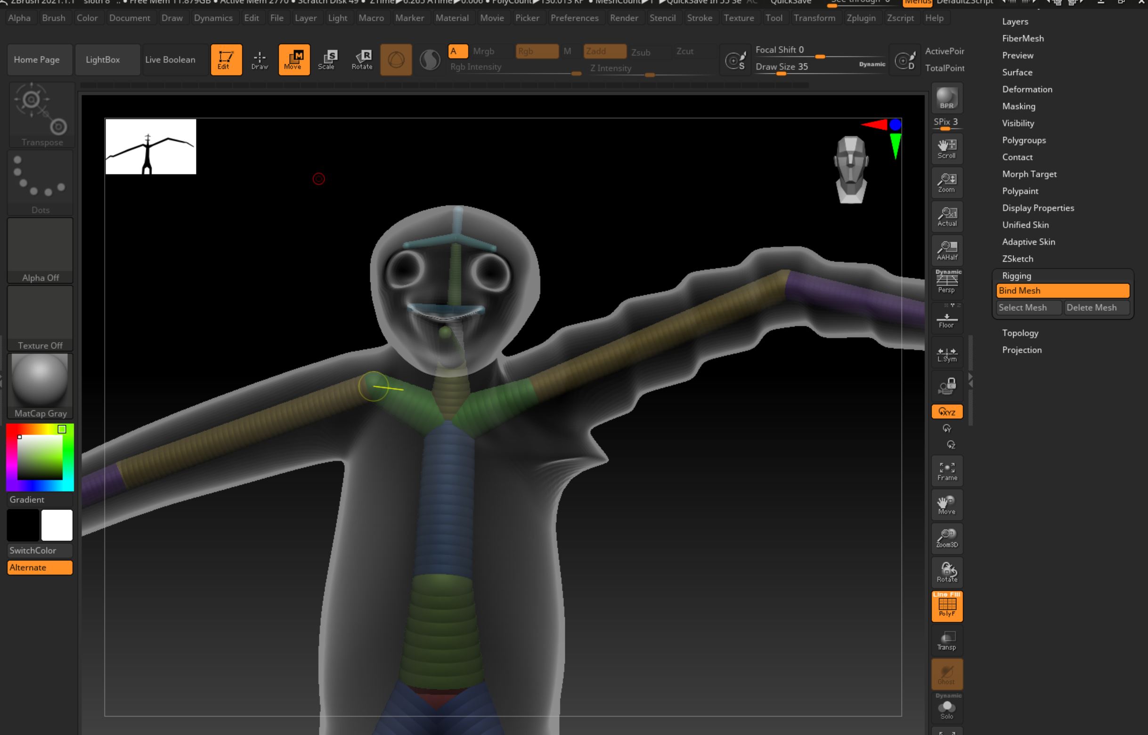The image size is (1148, 735).
Task: Select the Rotate transform tool
Action: click(362, 60)
